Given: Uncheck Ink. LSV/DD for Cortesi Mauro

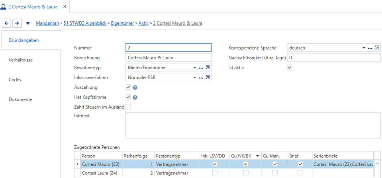Looking at the screenshot, I should coord(215,164).
